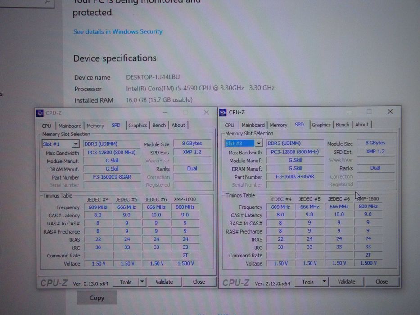Close the right CPU-Z window with X
Image resolution: width=420 pixels, height=315 pixels.
point(390,112)
